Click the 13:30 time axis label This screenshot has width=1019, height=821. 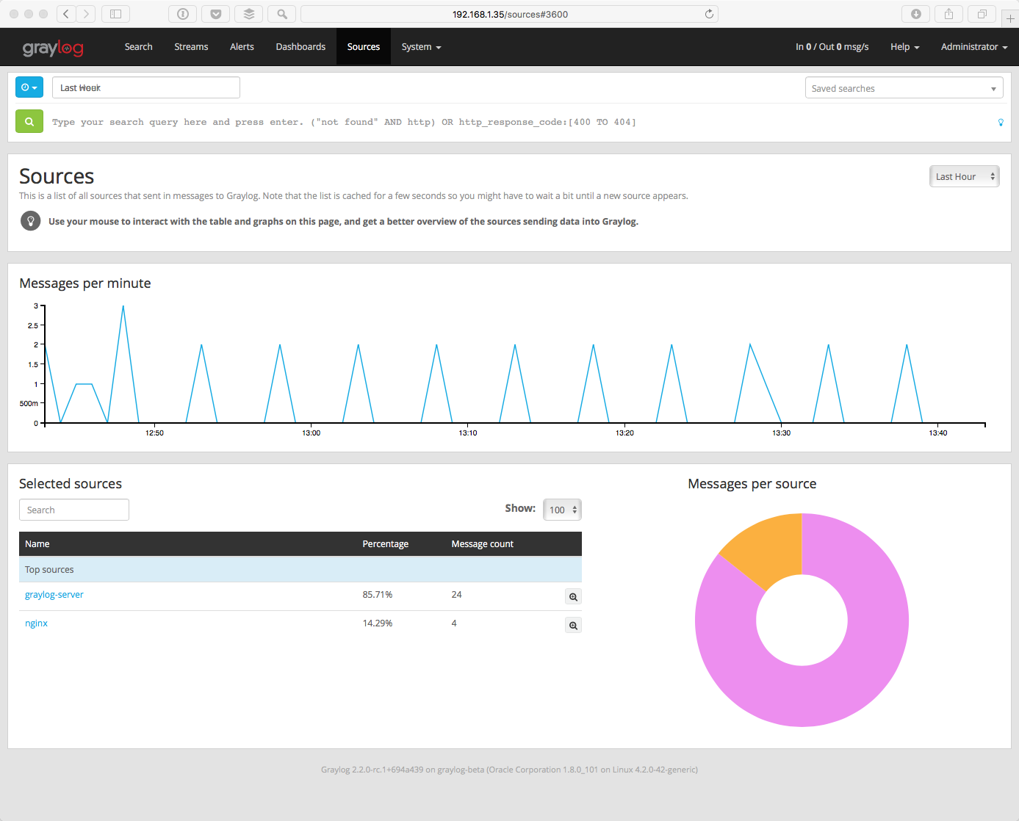[782, 433]
